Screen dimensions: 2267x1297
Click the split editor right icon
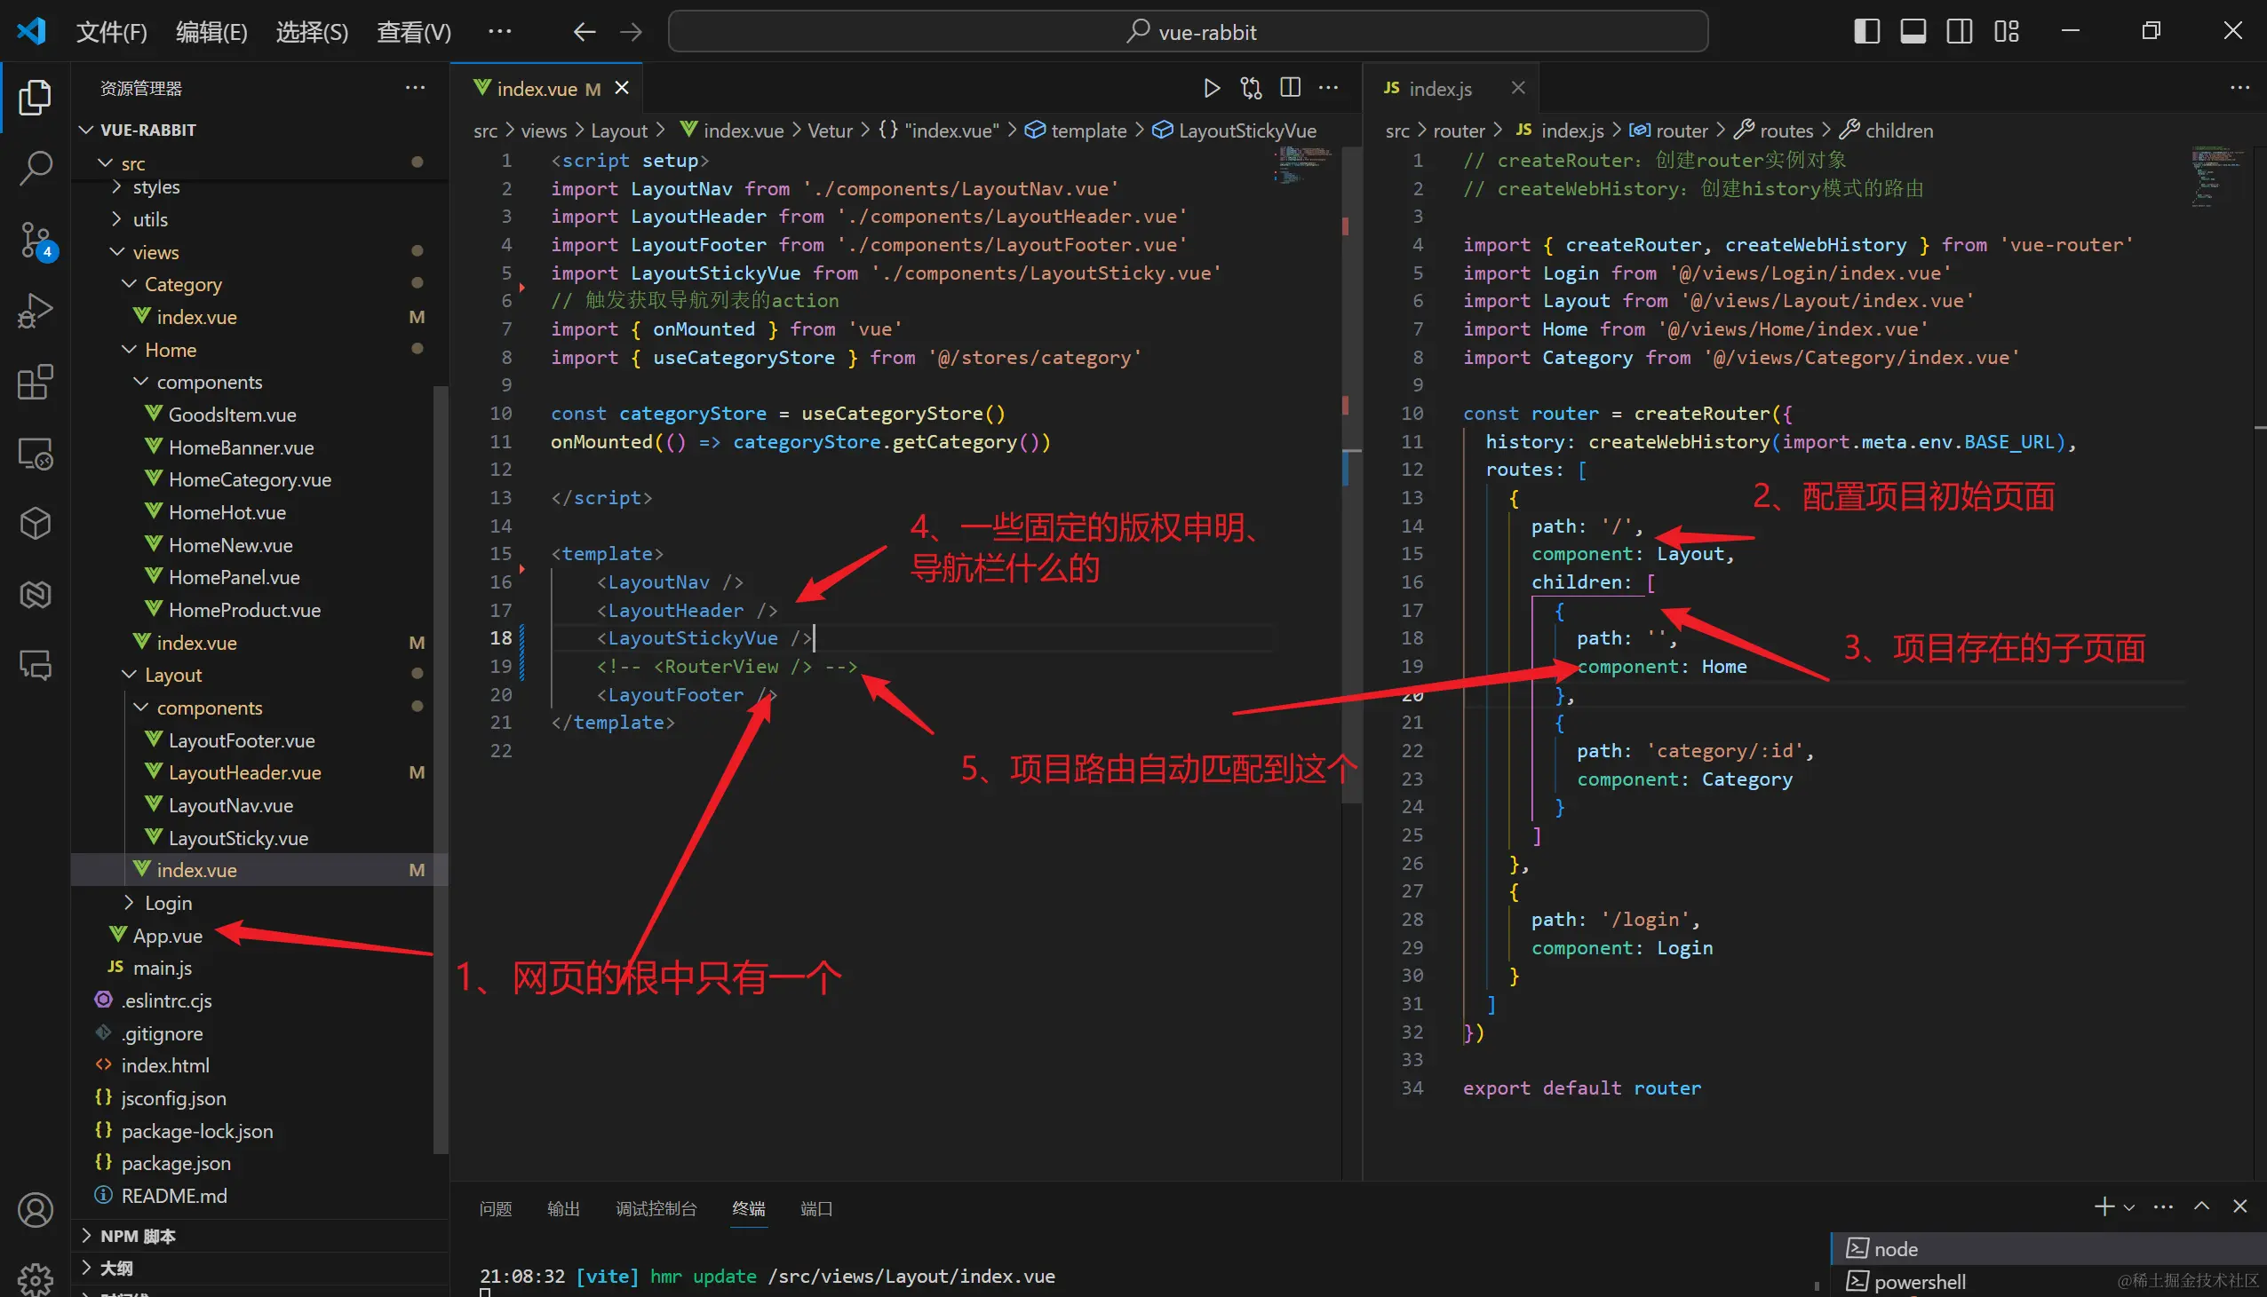[1290, 88]
